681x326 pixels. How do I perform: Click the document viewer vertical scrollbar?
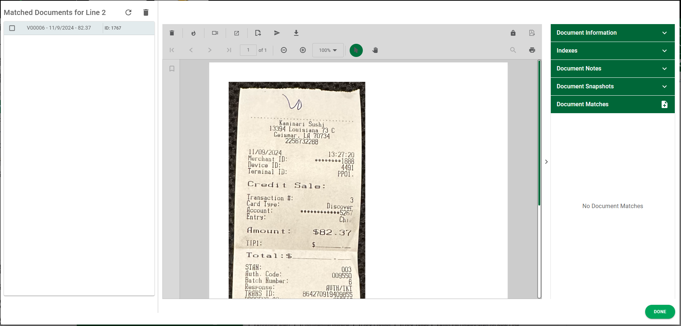[x=539, y=133]
